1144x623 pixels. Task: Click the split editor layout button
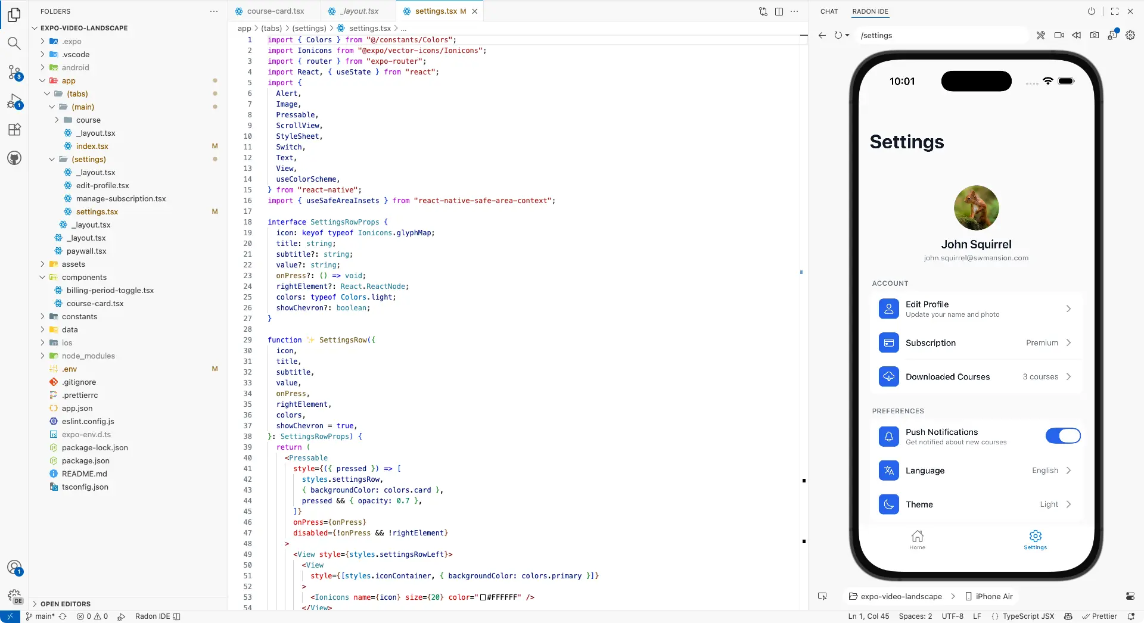pyautogui.click(x=779, y=11)
